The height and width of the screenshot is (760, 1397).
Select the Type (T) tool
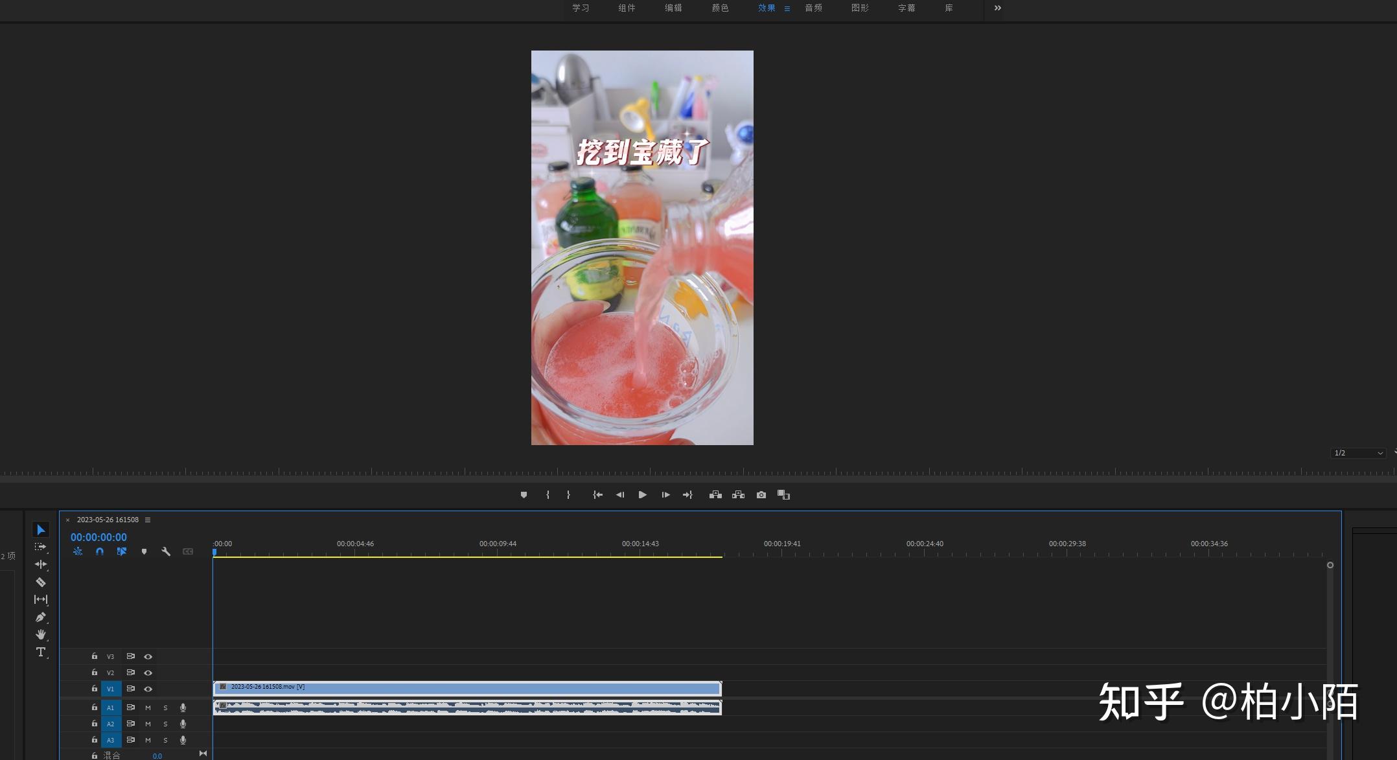[40, 652]
